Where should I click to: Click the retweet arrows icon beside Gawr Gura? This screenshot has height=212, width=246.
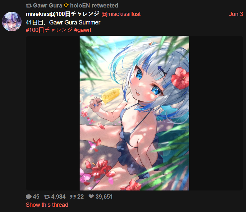[x=29, y=6]
